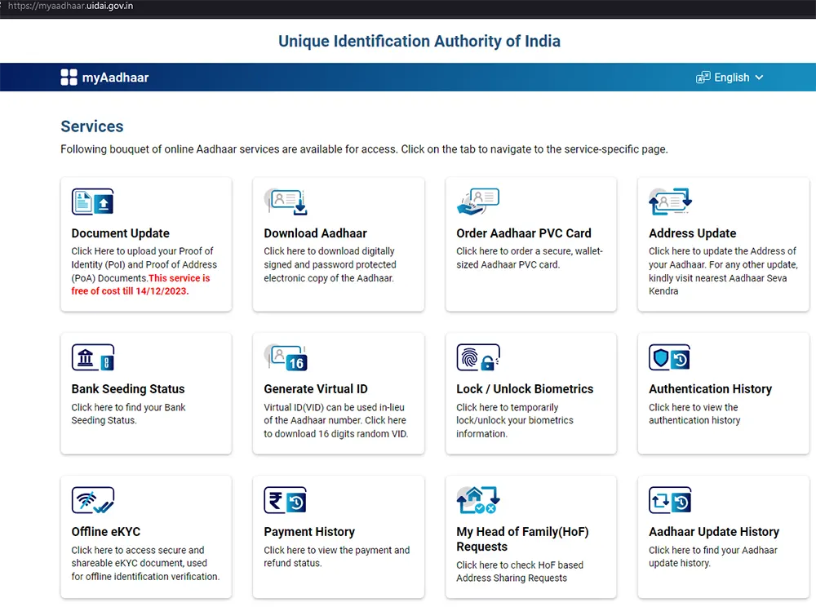Click 'Click here to download digitally signed' description

click(x=330, y=264)
